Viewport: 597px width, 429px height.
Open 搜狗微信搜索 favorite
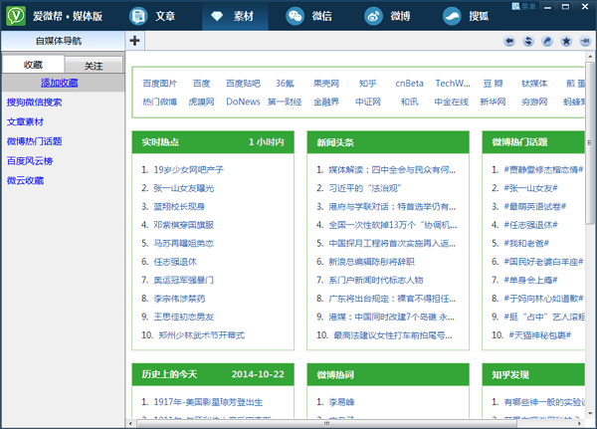click(x=34, y=103)
